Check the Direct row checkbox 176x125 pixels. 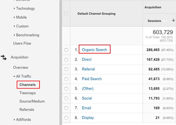pos(66,59)
